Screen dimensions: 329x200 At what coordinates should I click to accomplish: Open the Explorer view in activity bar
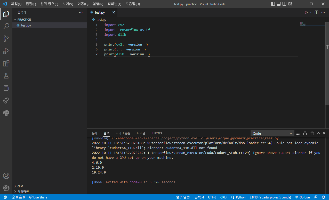(6, 14)
